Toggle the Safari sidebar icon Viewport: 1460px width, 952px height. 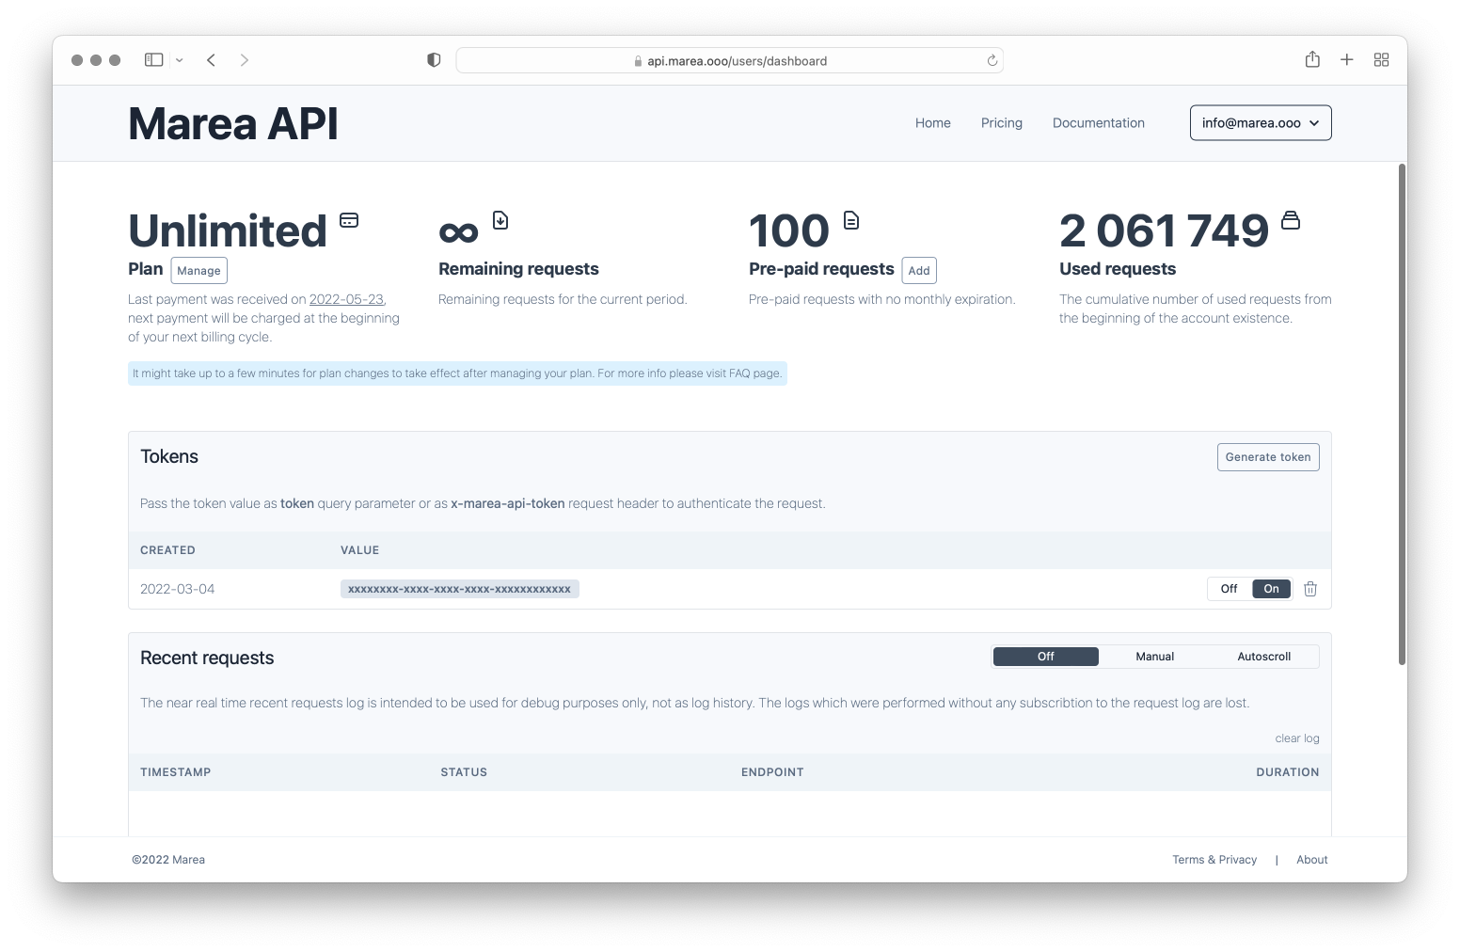click(153, 60)
